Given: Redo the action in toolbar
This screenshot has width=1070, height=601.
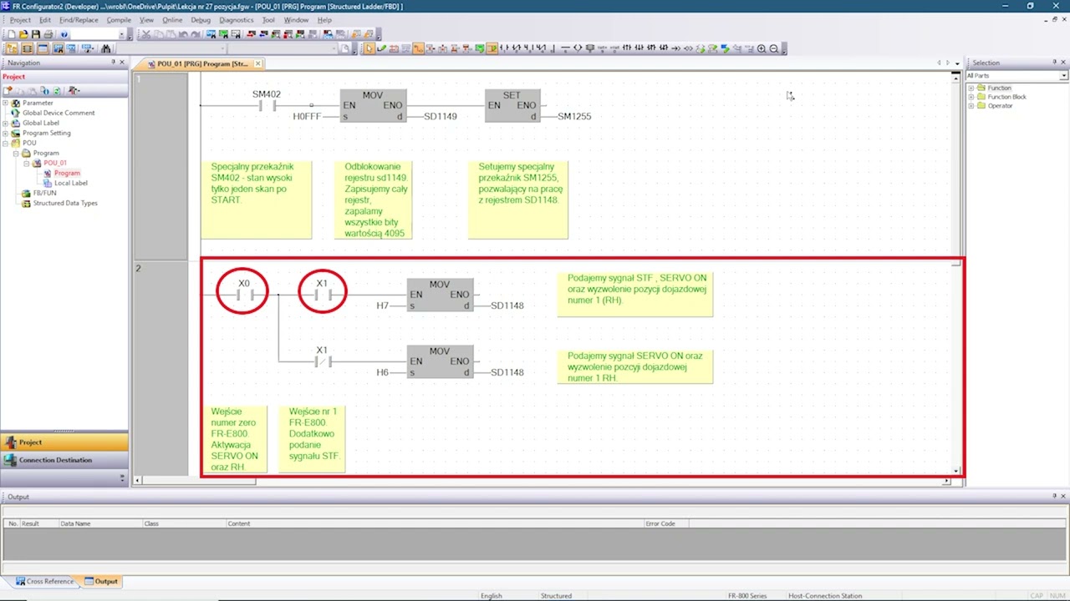Looking at the screenshot, I should tap(196, 34).
